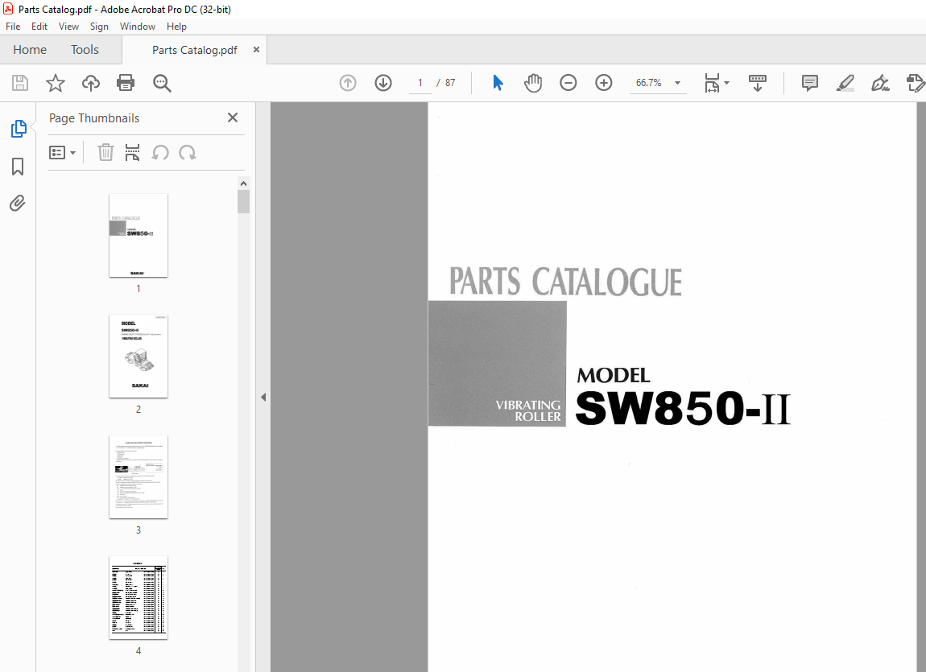Viewport: 926px width, 672px height.
Task: Open the Find text search tool
Action: tap(162, 83)
